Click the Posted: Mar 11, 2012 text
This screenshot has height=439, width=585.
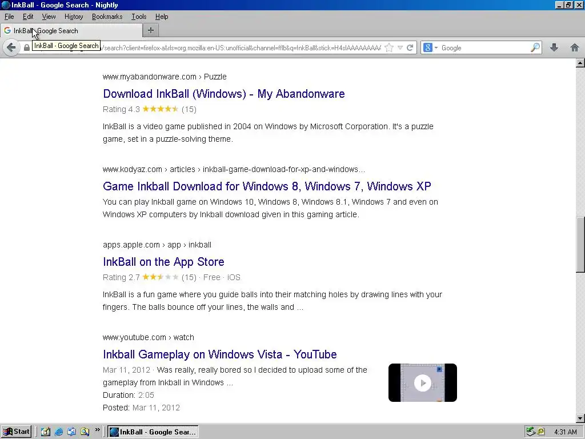tap(142, 408)
